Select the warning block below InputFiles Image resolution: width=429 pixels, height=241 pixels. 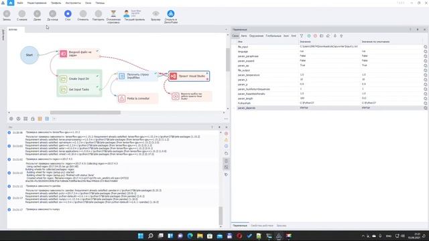point(138,98)
